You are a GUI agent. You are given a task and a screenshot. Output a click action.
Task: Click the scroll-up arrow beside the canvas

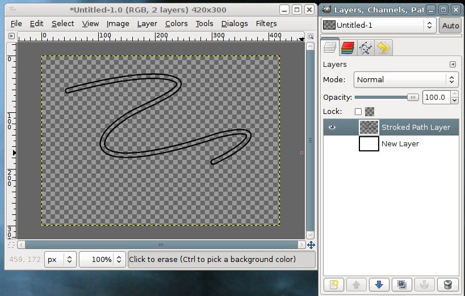click(310, 46)
